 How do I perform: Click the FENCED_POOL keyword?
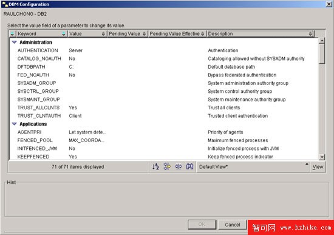[x=35, y=140]
